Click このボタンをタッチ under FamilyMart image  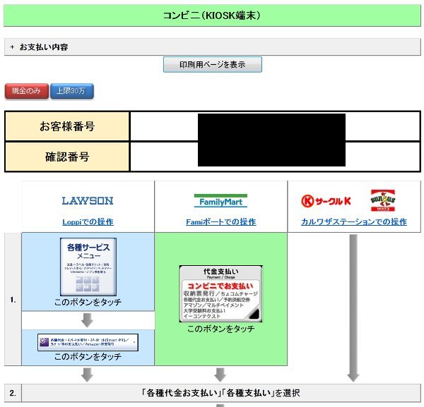click(x=220, y=329)
